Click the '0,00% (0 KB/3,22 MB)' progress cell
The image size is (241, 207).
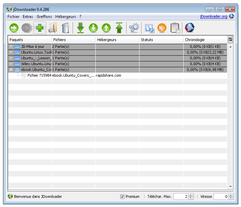tap(205, 52)
